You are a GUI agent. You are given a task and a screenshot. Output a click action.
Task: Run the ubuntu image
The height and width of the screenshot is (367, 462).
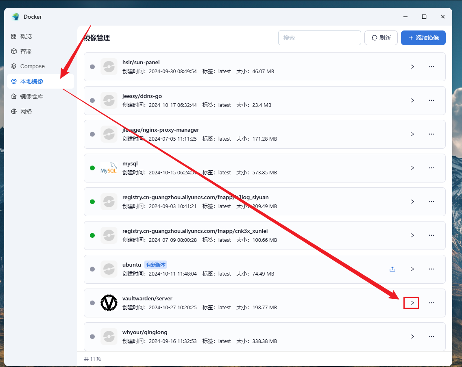[x=412, y=269]
